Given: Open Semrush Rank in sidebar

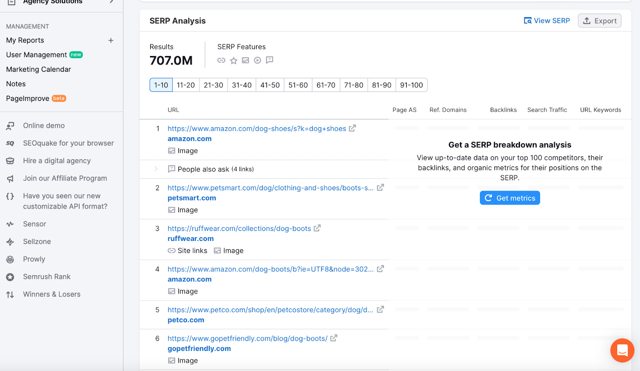Looking at the screenshot, I should [x=47, y=277].
